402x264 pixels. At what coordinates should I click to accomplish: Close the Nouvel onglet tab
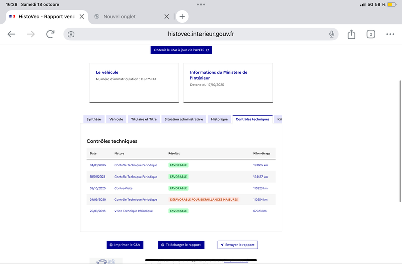pyautogui.click(x=167, y=16)
